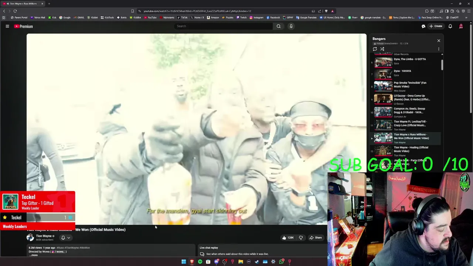The image size is (473, 266).
Task: Play Lil Eazzyy - Onna Come Up remix
Action: pyautogui.click(x=405, y=99)
